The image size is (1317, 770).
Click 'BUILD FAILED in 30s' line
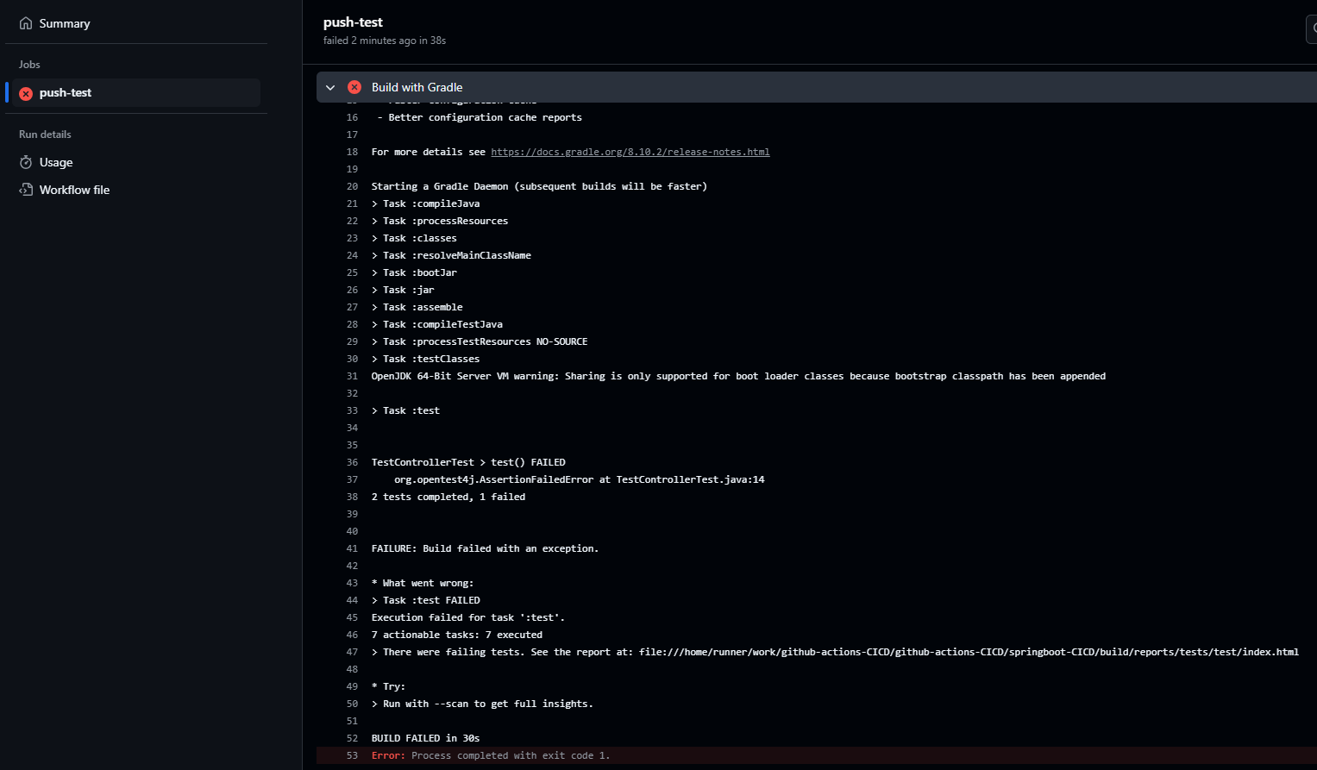[425, 738]
